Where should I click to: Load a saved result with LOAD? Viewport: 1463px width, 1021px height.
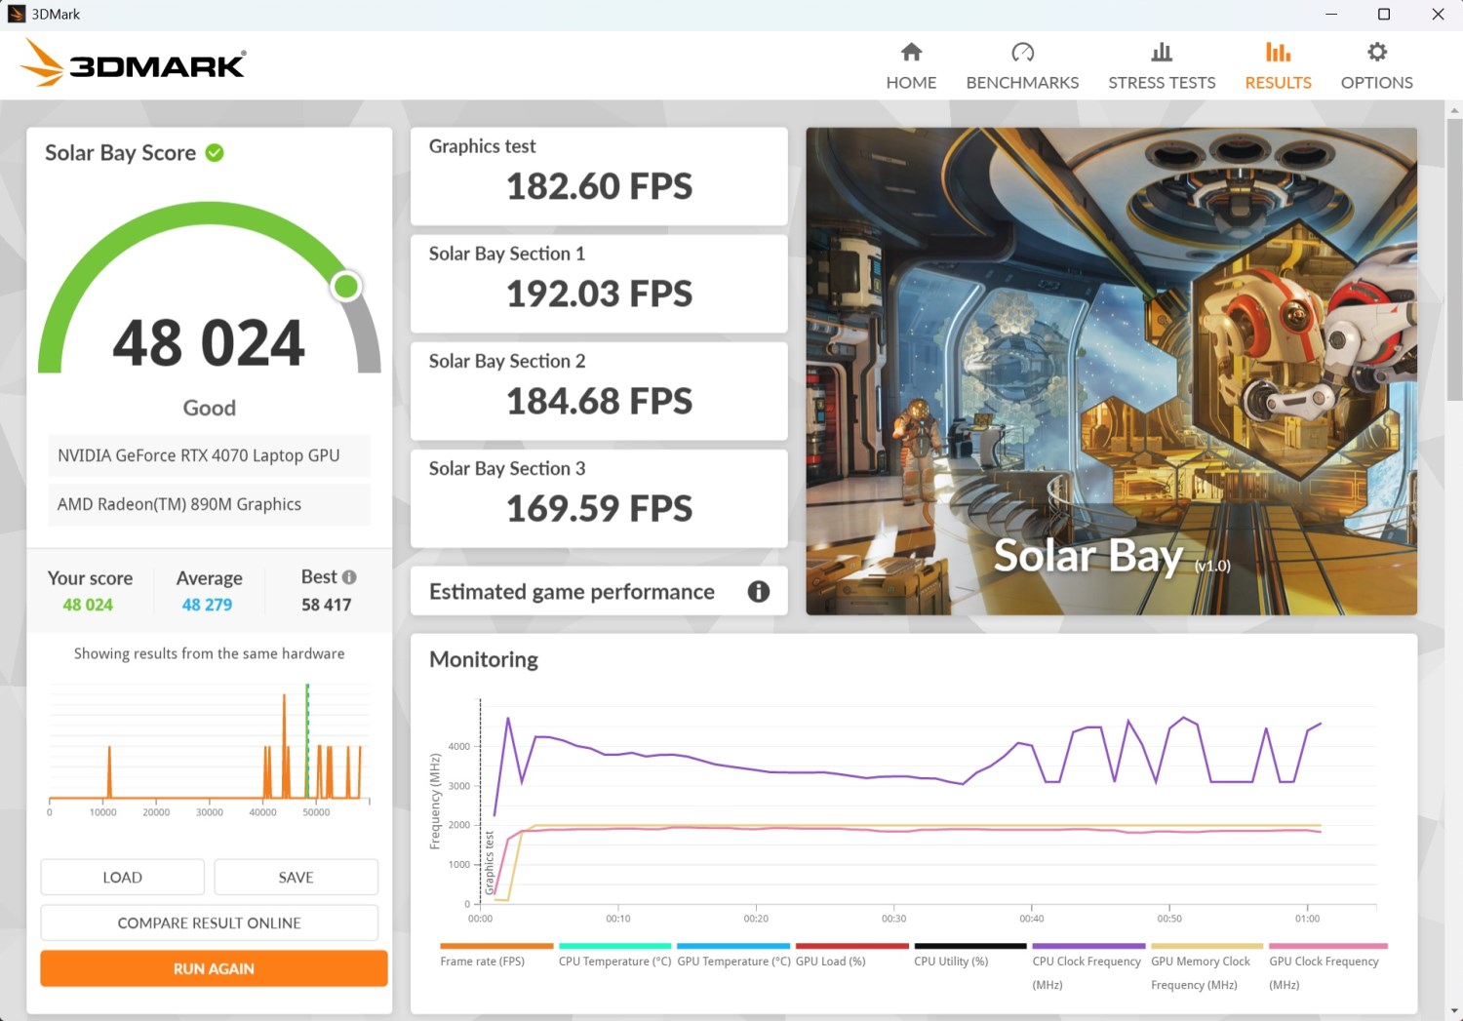point(123,877)
